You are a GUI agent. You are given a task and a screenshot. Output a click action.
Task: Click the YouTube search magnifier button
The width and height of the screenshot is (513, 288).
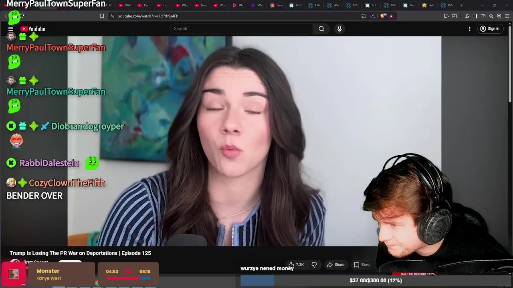pyautogui.click(x=321, y=29)
